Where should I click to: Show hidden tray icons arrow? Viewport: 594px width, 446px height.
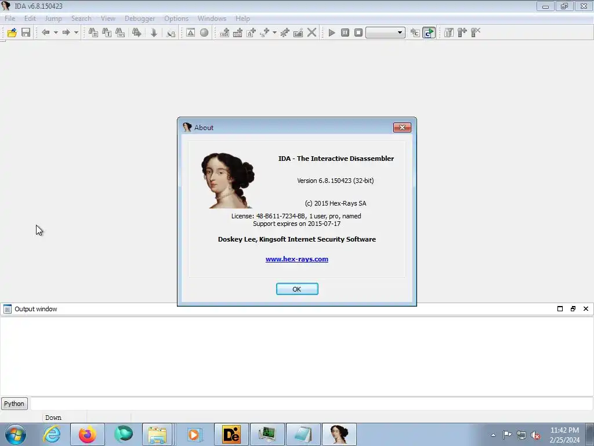click(493, 435)
